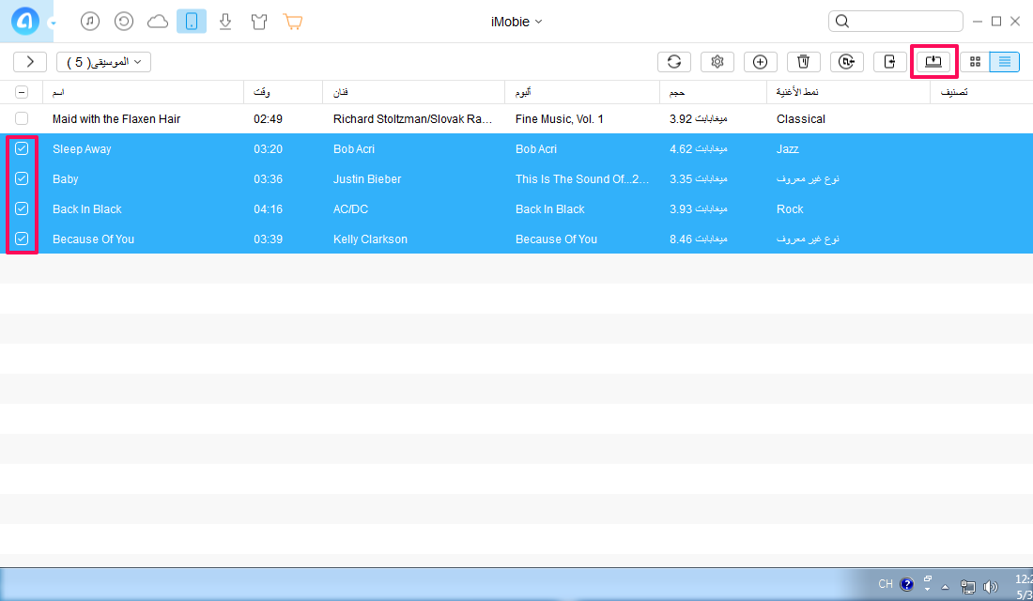This screenshot has width=1033, height=601.
Task: Click the system clock in taskbar
Action: pos(1024,587)
